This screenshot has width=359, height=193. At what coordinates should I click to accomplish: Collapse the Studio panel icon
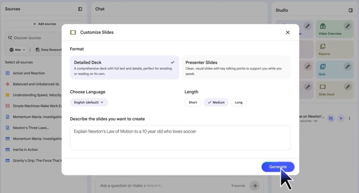[351, 11]
